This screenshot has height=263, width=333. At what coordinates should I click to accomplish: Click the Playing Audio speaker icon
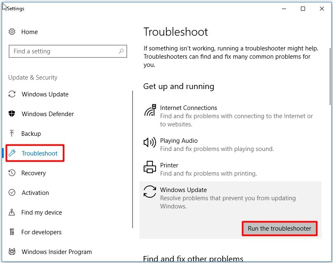[x=150, y=142]
